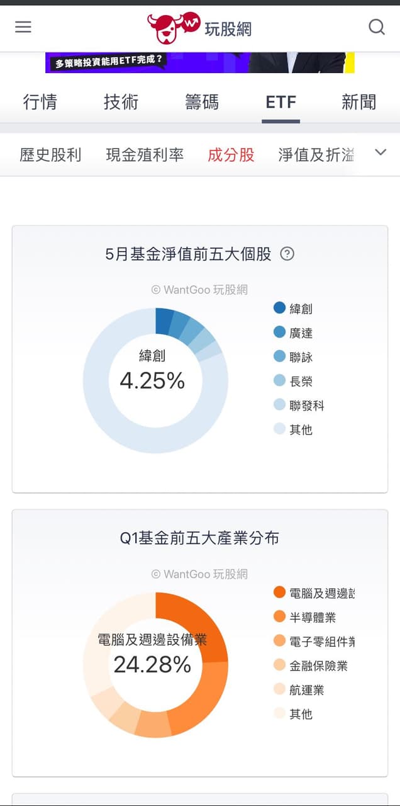Open the search magnifier icon
The width and height of the screenshot is (400, 806).
pyautogui.click(x=377, y=27)
